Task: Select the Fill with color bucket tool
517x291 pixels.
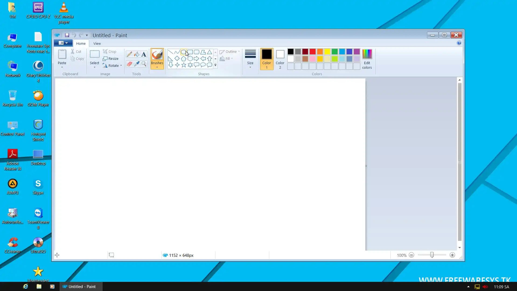Action: pos(137,54)
